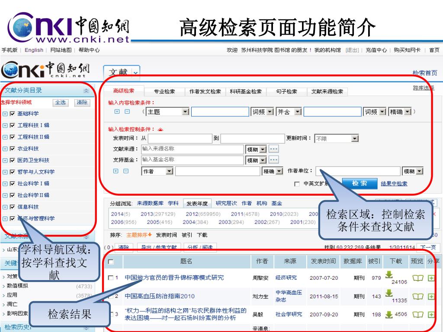443x332 pixels.
Task: Filter results by year 2013(297129)
Action: click(158, 214)
